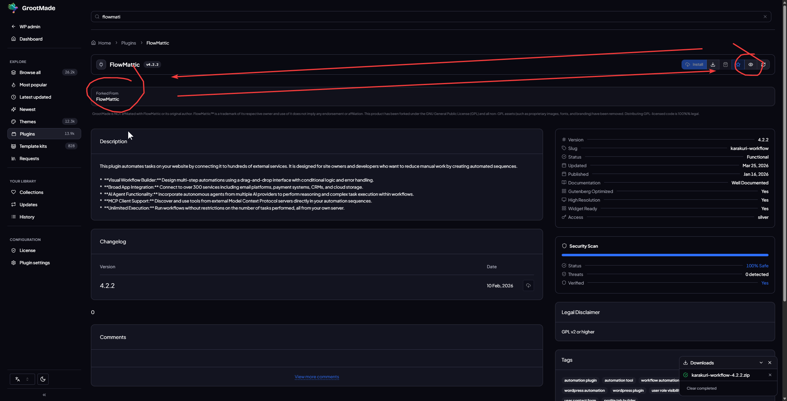Collapse the sidebar with double chevron

44,395
